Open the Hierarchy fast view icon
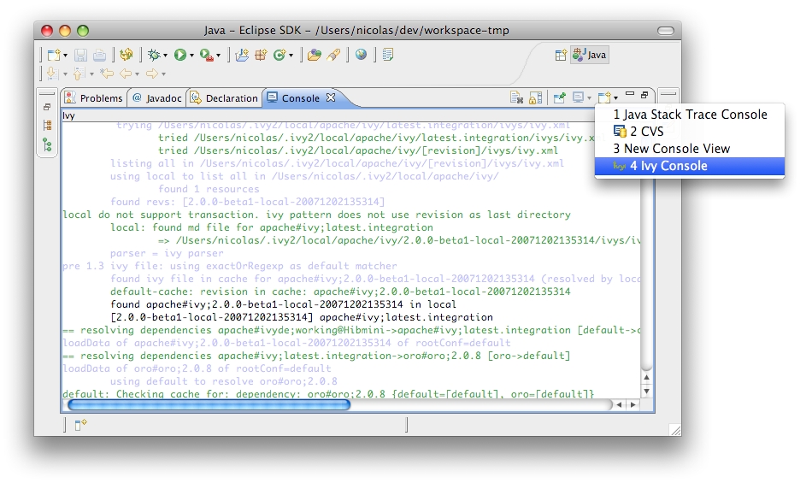The width and height of the screenshot is (812, 483). [x=47, y=145]
